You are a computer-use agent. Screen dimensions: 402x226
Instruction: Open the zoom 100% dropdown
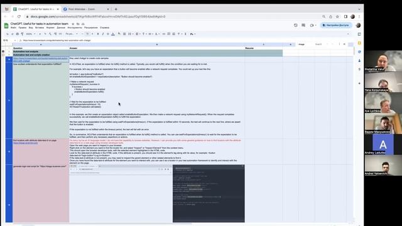point(31,34)
